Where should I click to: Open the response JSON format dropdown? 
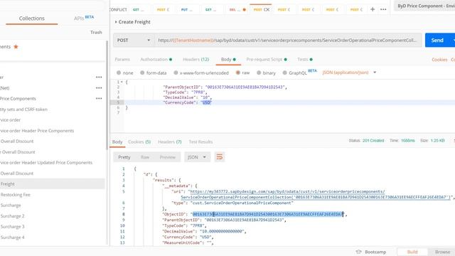(x=197, y=157)
